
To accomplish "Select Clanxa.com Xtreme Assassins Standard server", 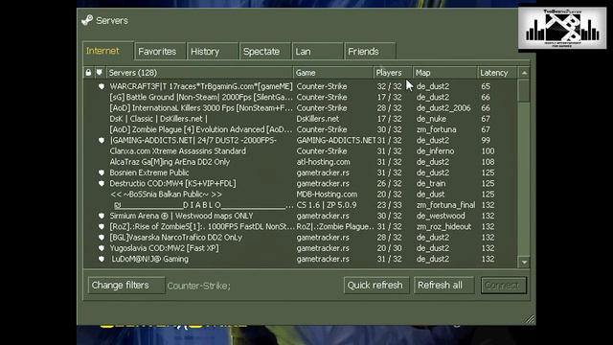I will pos(300,151).
